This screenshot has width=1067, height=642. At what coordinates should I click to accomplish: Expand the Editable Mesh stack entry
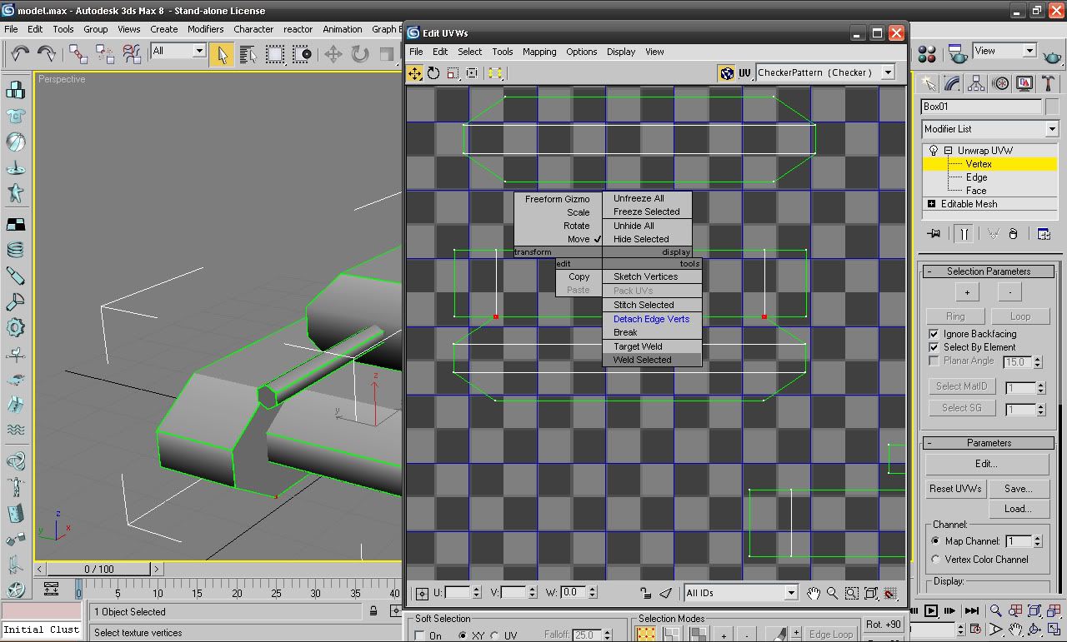931,204
